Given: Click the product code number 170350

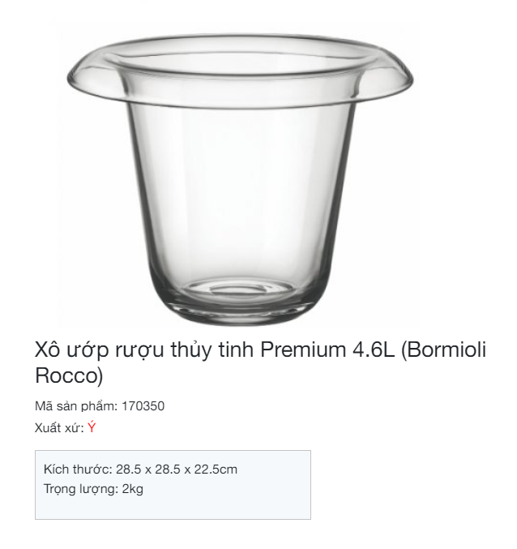Looking at the screenshot, I should pos(143,406).
